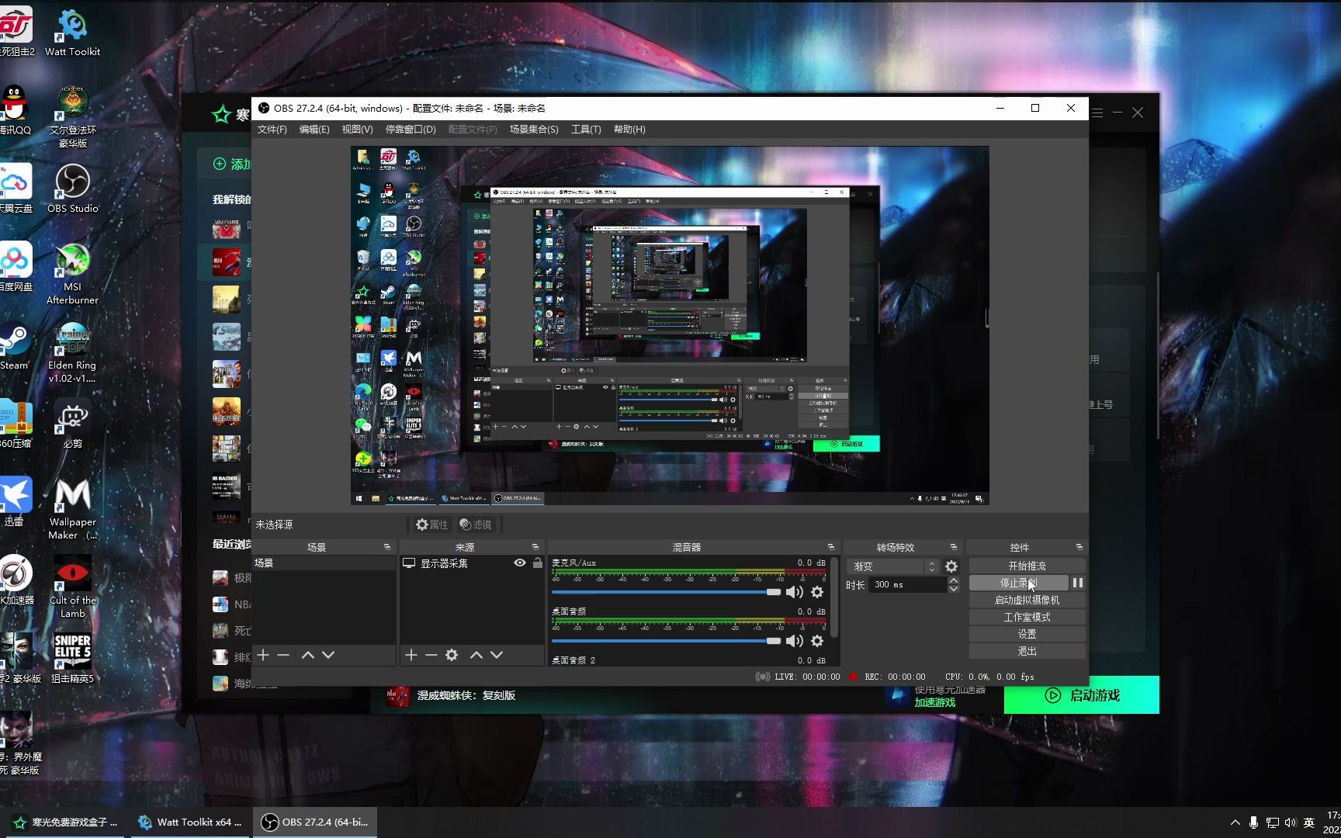
Task: Click the 停止录制 stop recording button
Action: 1018,583
